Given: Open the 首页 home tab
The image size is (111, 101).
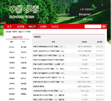Looking at the screenshot, I should click(9, 27).
